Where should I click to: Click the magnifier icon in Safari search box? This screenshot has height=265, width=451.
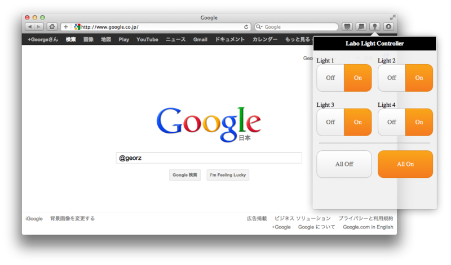(259, 26)
